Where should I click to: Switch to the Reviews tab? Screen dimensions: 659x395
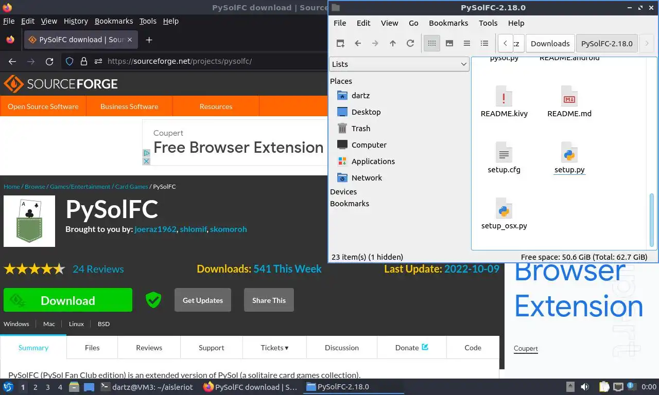(x=149, y=348)
